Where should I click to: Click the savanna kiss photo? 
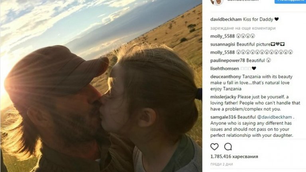(101, 86)
